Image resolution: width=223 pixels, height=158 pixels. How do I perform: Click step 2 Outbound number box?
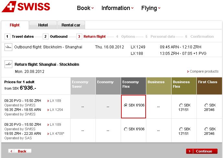46,37
